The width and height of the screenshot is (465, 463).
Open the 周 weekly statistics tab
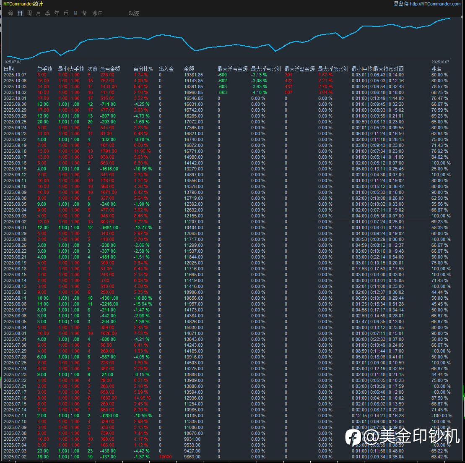[29, 13]
